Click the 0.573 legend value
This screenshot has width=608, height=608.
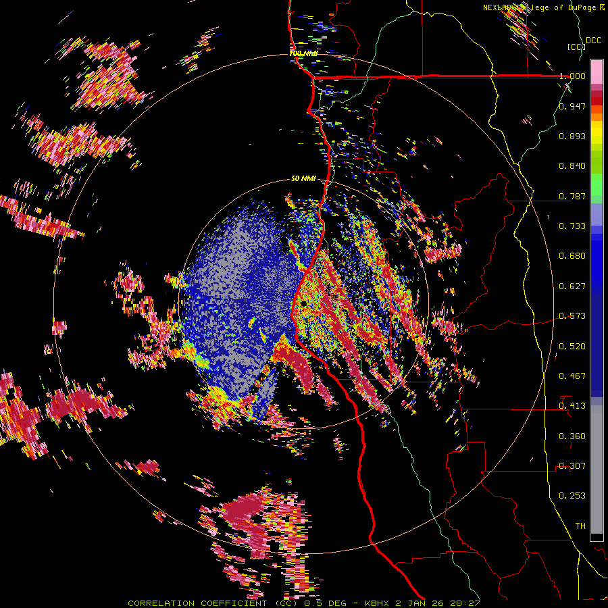click(x=572, y=316)
